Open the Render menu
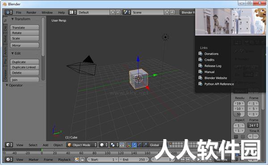Screen dimensions: 268x165 coord(31,12)
